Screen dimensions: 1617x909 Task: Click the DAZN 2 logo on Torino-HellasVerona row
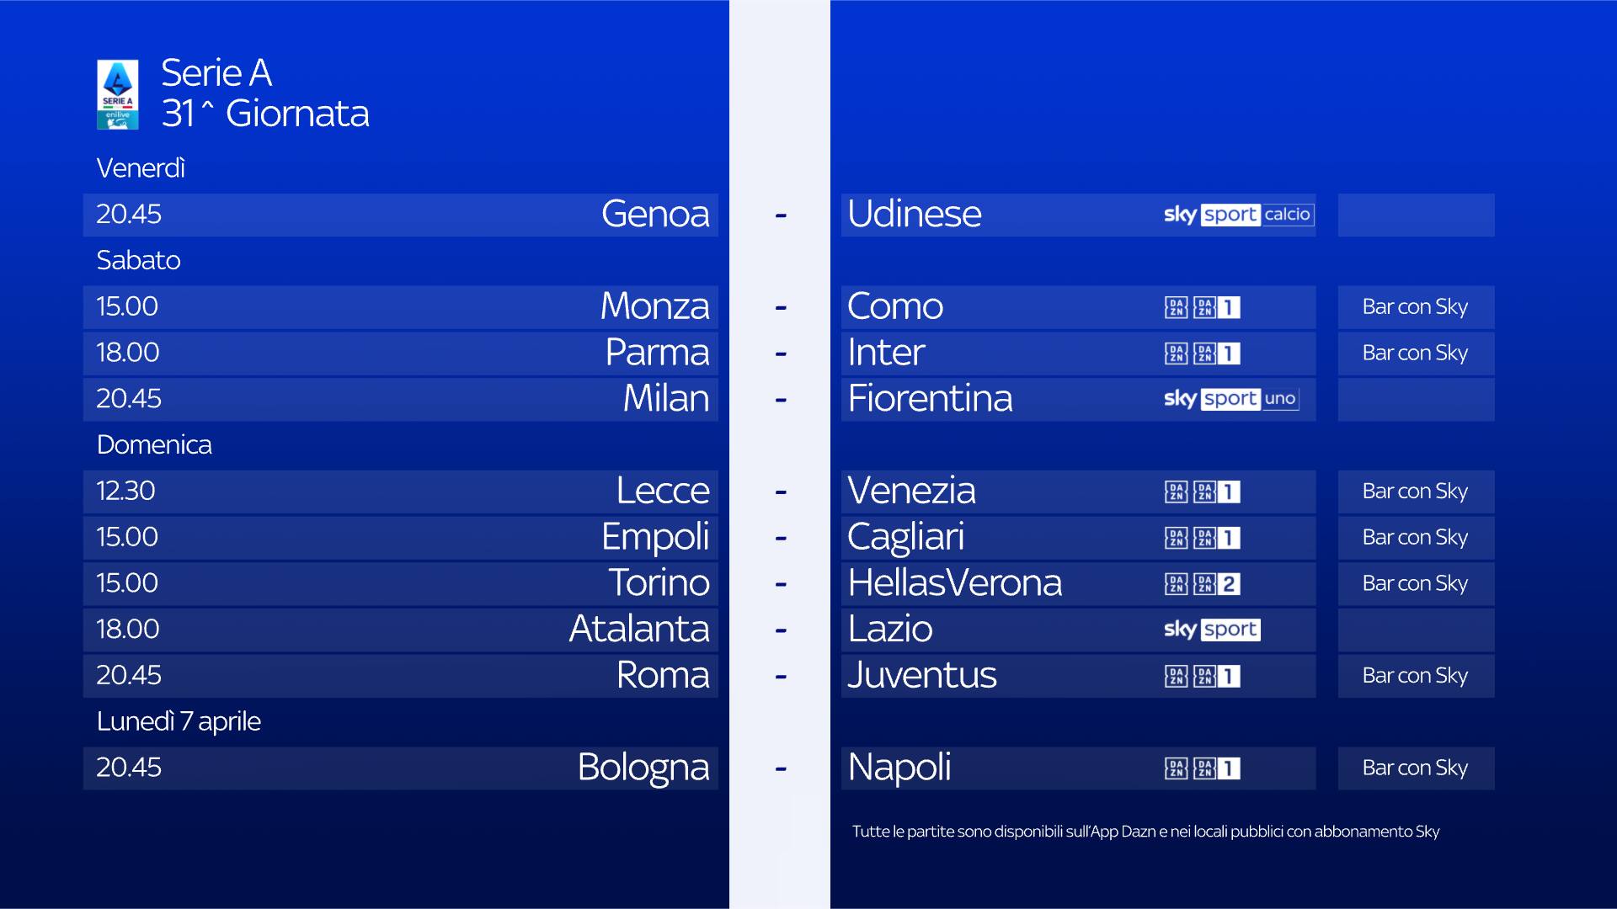[1203, 584]
